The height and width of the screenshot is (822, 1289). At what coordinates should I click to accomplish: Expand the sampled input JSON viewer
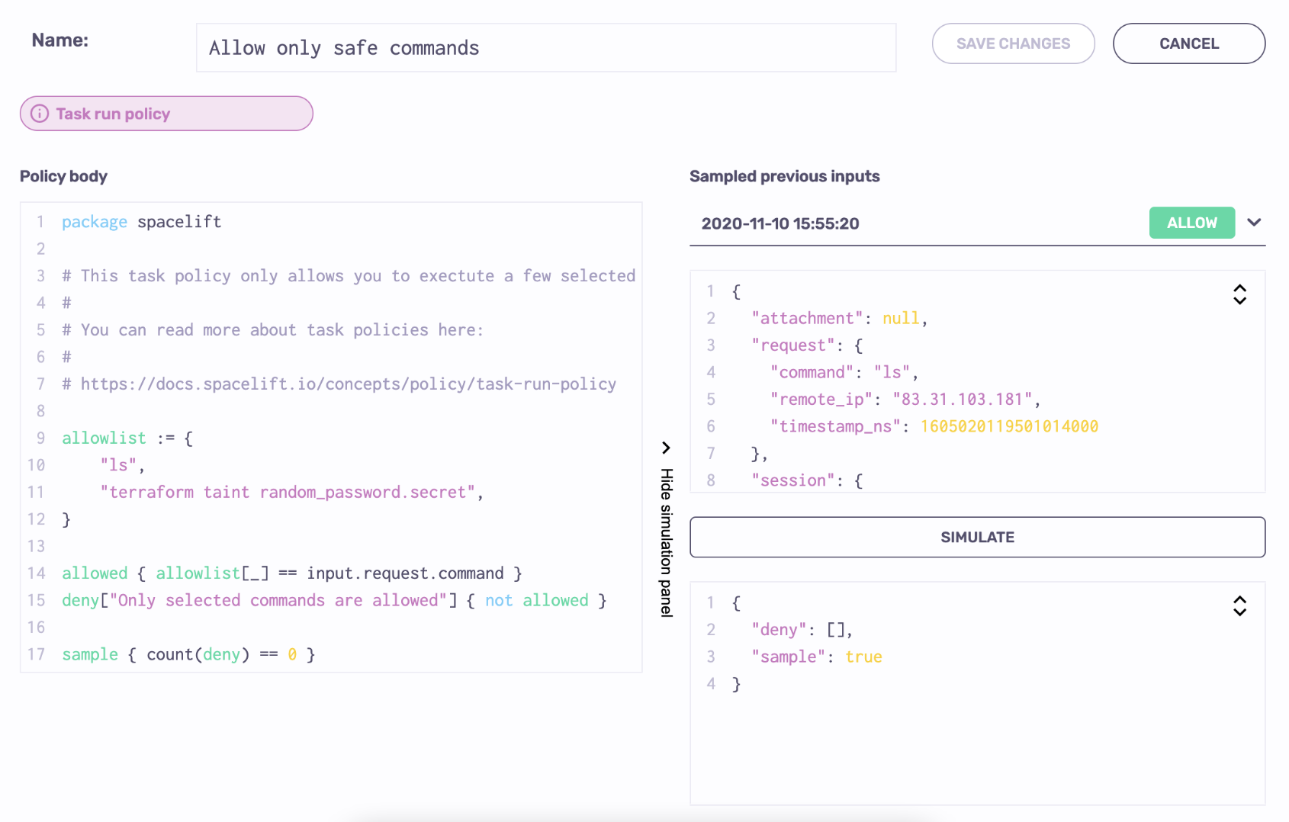[x=1239, y=294]
